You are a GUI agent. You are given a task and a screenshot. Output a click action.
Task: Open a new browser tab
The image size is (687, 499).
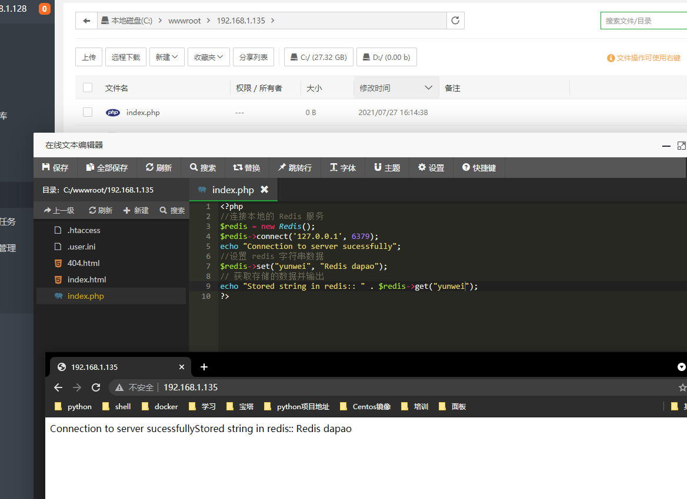[x=204, y=367]
